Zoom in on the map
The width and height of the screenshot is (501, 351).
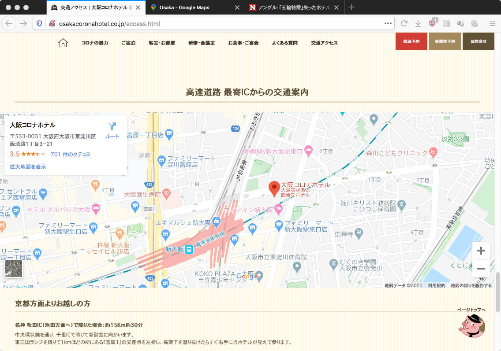coord(481,251)
